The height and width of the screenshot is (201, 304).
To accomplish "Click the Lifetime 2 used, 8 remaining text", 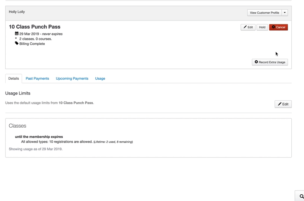I will pyautogui.click(x=113, y=142).
